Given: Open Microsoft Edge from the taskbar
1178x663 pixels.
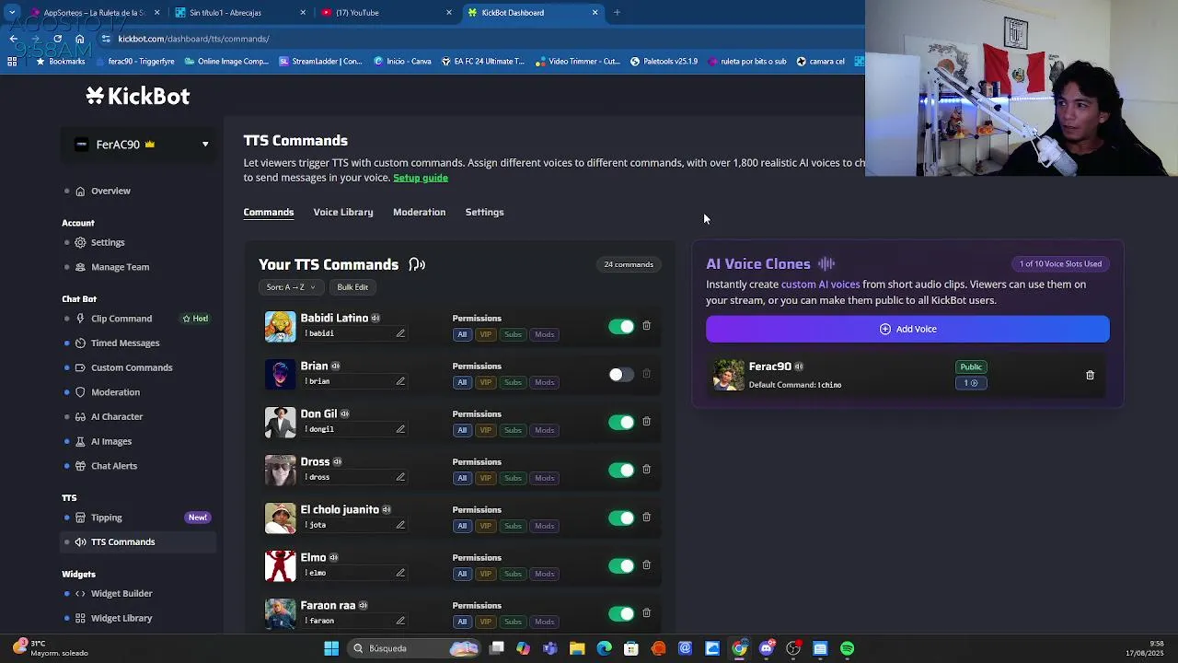Looking at the screenshot, I should point(604,648).
